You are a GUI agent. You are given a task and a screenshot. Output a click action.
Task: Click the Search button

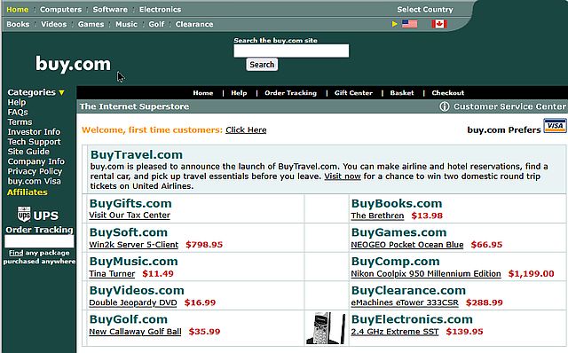tap(262, 65)
